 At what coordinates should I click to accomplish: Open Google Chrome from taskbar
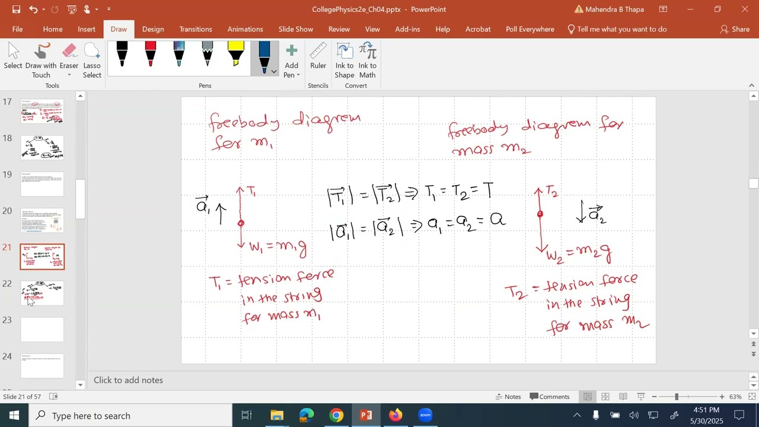[336, 415]
